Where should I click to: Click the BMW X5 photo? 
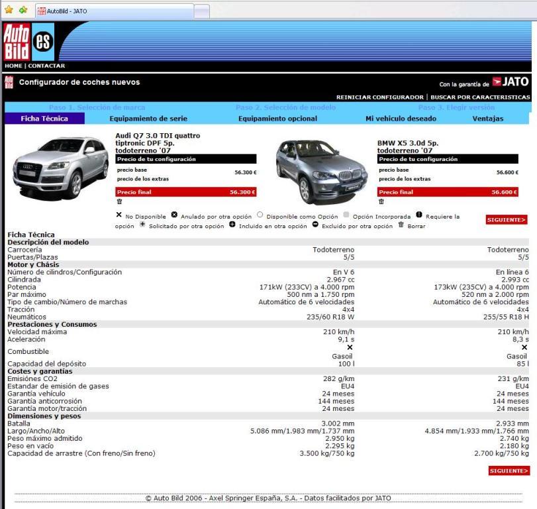coord(321,172)
